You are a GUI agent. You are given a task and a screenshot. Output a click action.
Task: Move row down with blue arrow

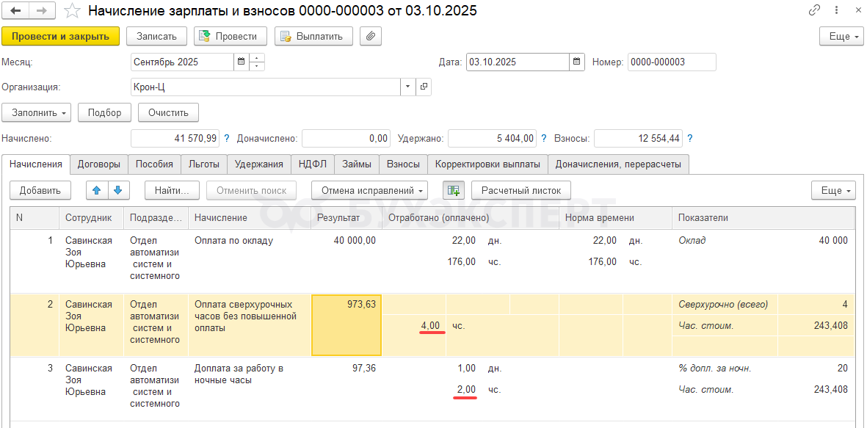(x=117, y=190)
